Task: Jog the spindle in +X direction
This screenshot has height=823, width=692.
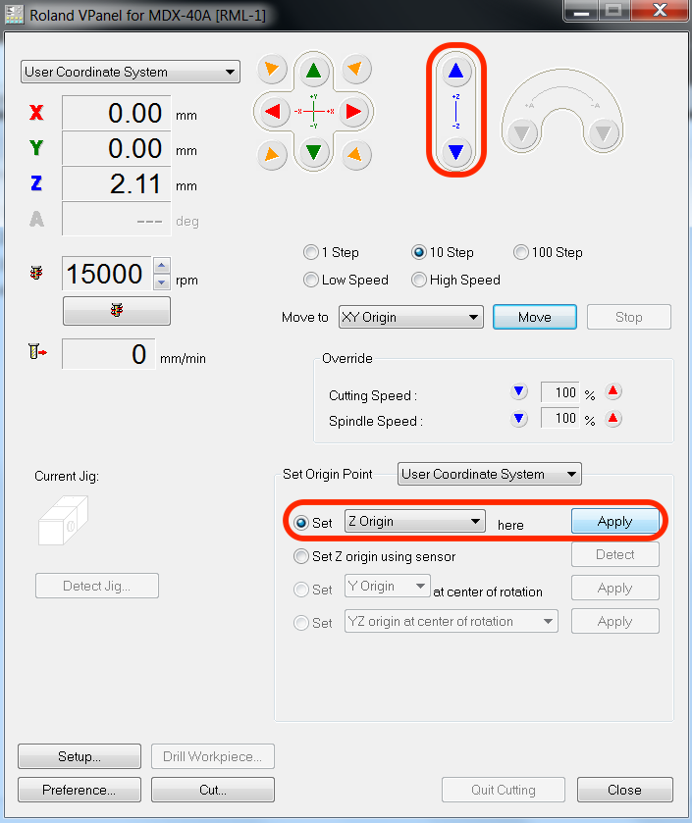Action: tap(354, 111)
